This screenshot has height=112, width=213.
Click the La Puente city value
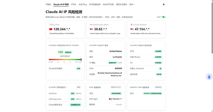117,57
